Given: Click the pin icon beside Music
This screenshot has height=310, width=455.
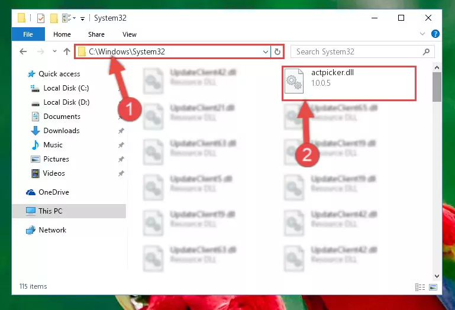Looking at the screenshot, I should (x=121, y=145).
